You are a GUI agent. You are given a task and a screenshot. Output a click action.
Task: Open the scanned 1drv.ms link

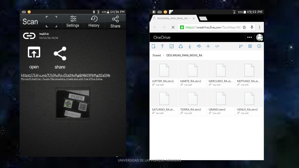coord(66,75)
